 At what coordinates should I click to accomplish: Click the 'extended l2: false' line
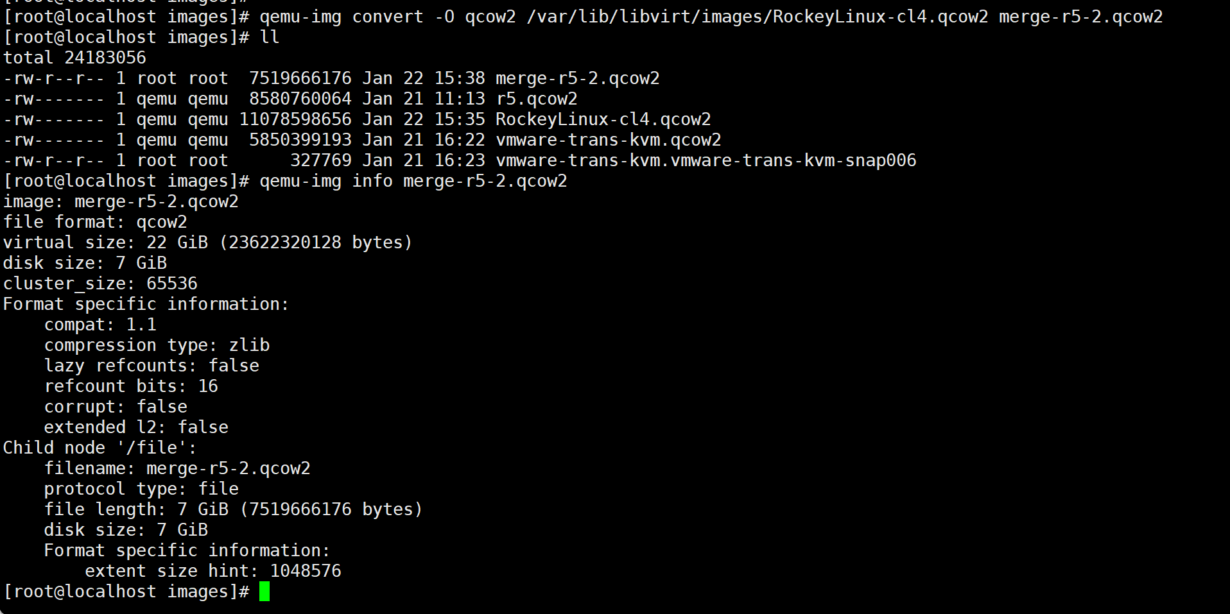136,427
